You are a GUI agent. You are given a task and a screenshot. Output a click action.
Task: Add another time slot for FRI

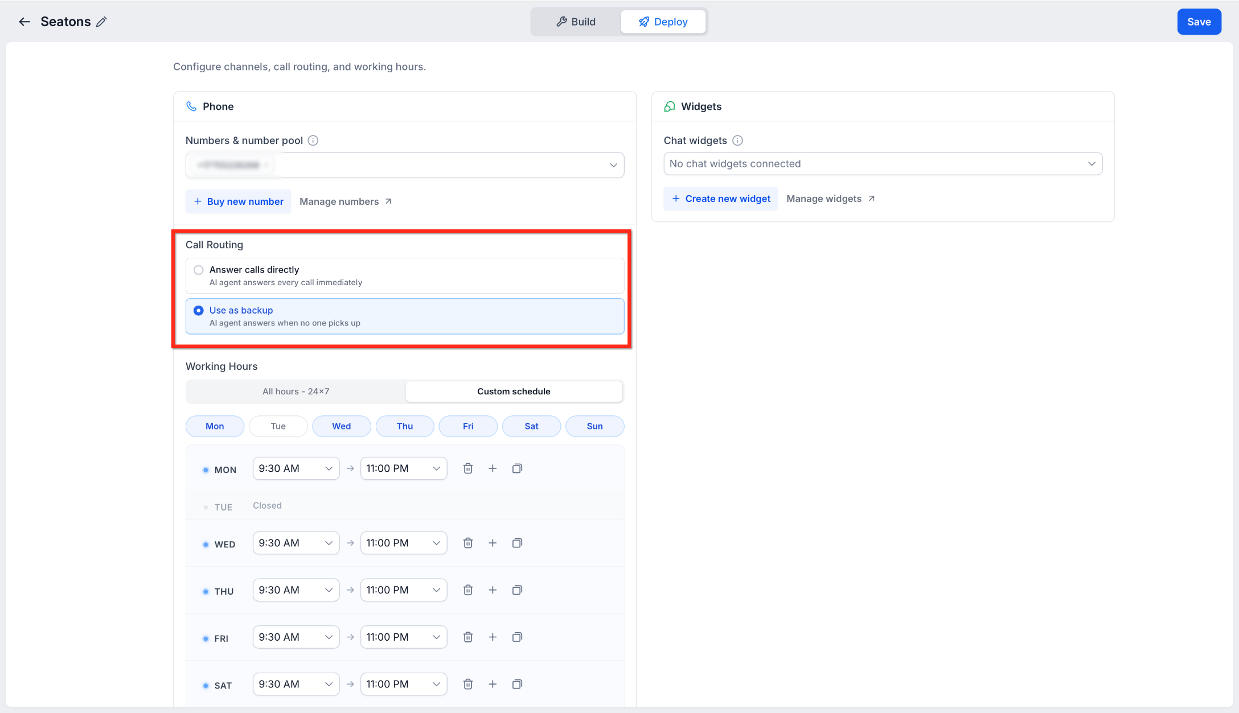pyautogui.click(x=493, y=637)
